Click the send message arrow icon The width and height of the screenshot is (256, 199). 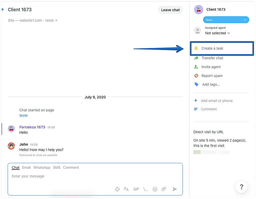[x=175, y=189]
